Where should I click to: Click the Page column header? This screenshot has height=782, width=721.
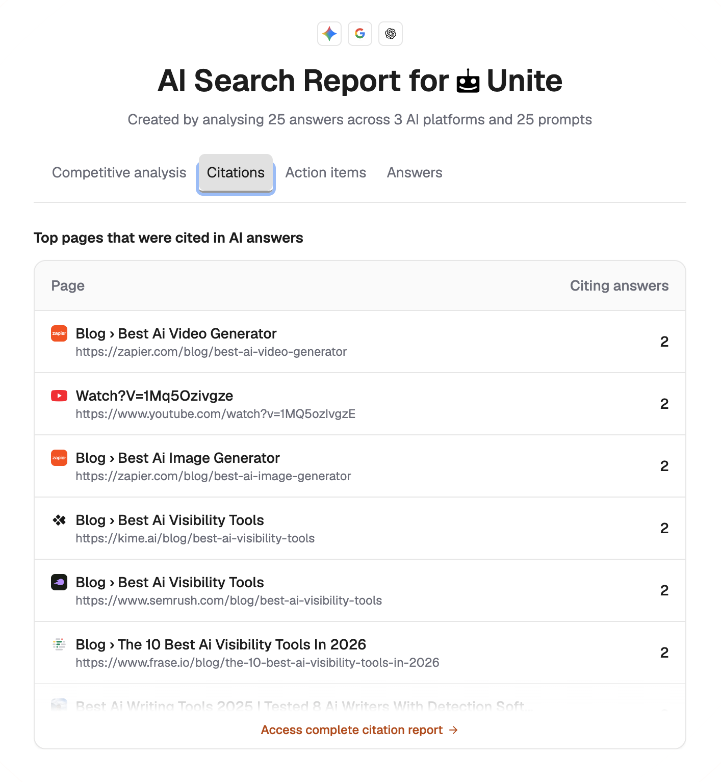click(x=68, y=285)
